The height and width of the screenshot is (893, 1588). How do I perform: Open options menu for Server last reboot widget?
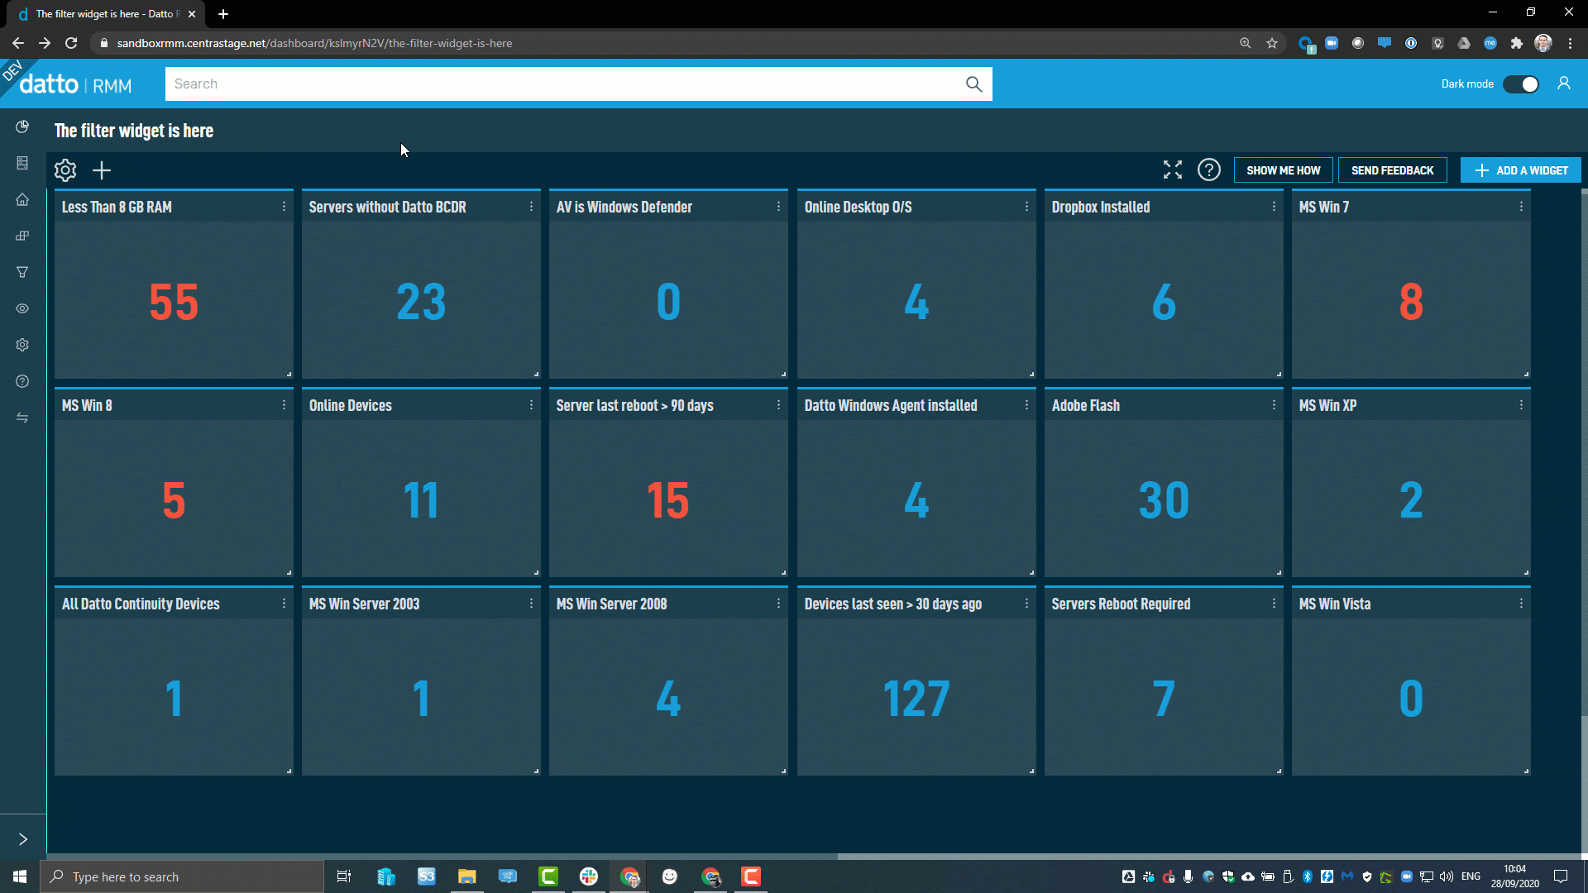(778, 405)
